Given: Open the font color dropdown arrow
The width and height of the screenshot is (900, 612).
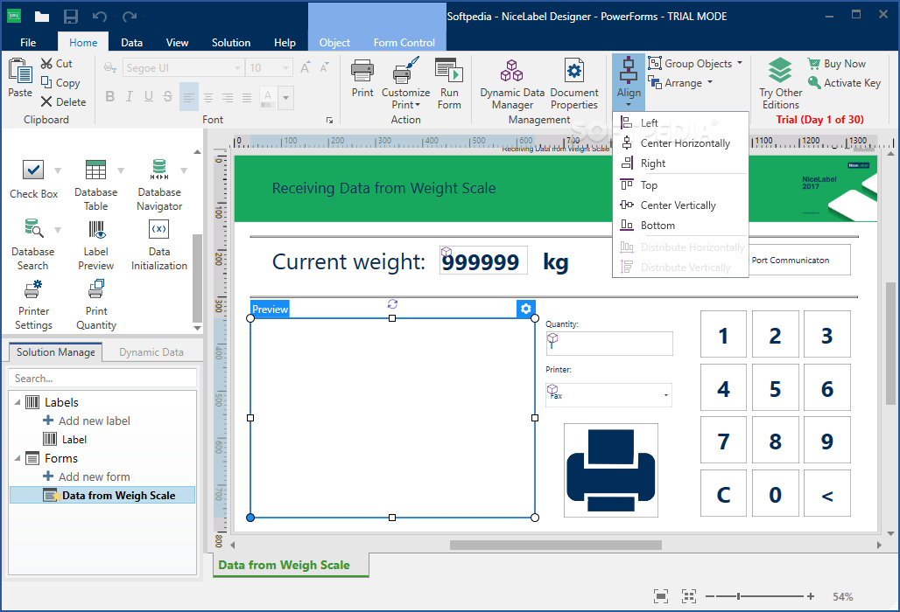Looking at the screenshot, I should pyautogui.click(x=285, y=97).
